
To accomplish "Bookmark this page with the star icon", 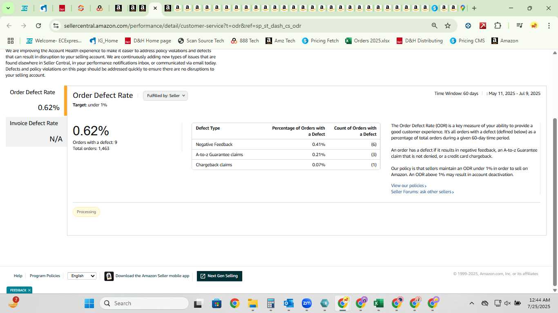I will [x=448, y=26].
